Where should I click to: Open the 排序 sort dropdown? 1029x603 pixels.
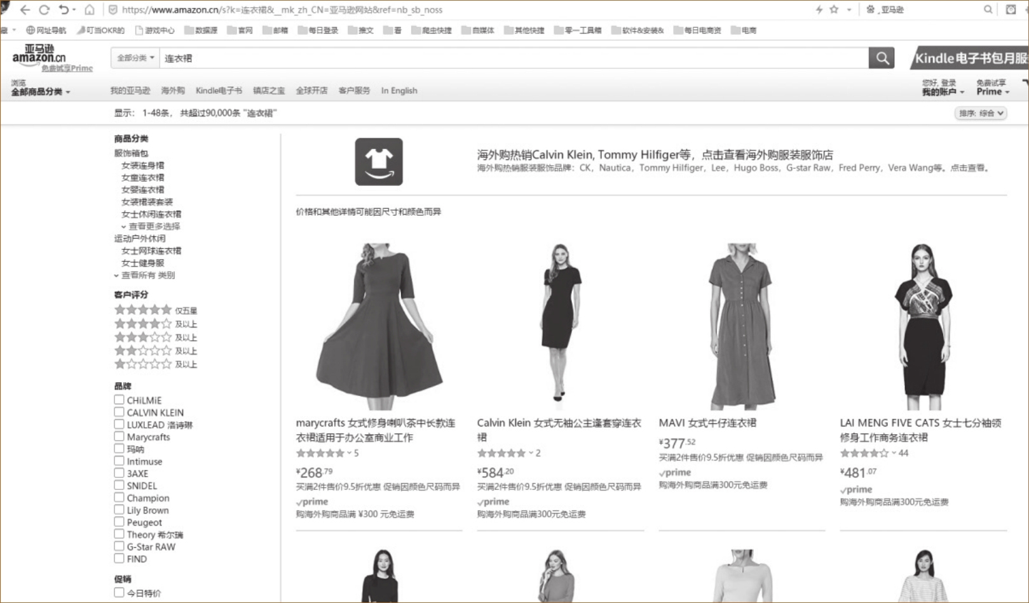pos(981,113)
